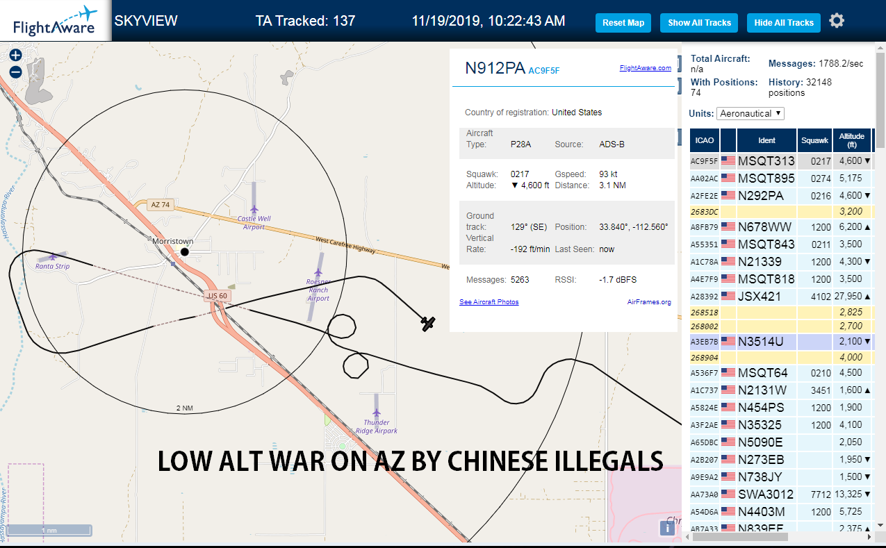Viewport: 886px width, 548px height.
Task: Click the Ranta Strip airport marker
Action: (52, 257)
